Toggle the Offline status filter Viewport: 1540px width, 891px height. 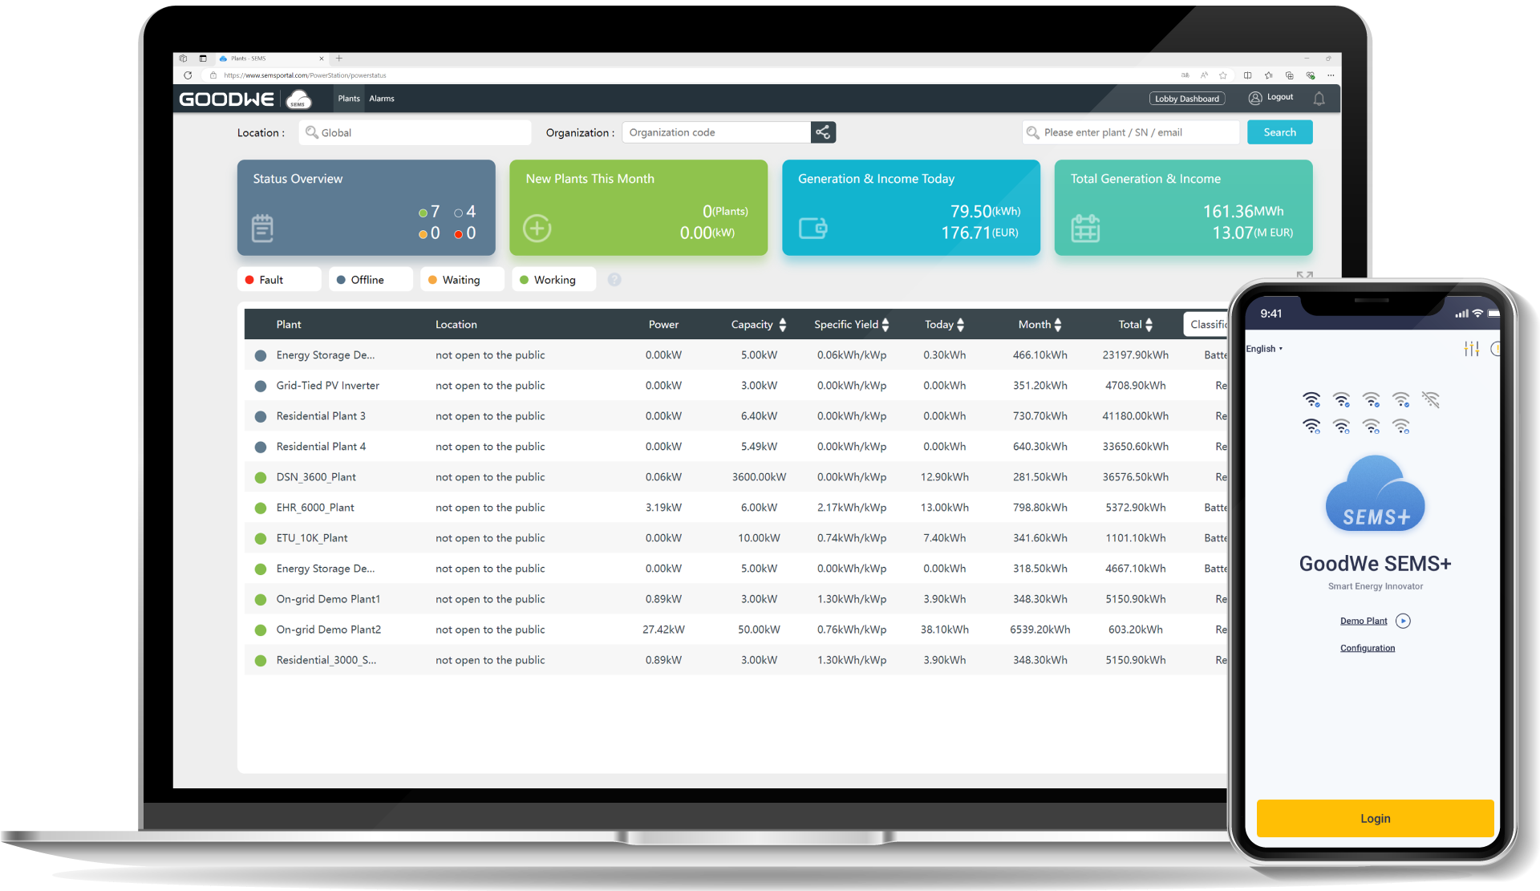(x=370, y=280)
